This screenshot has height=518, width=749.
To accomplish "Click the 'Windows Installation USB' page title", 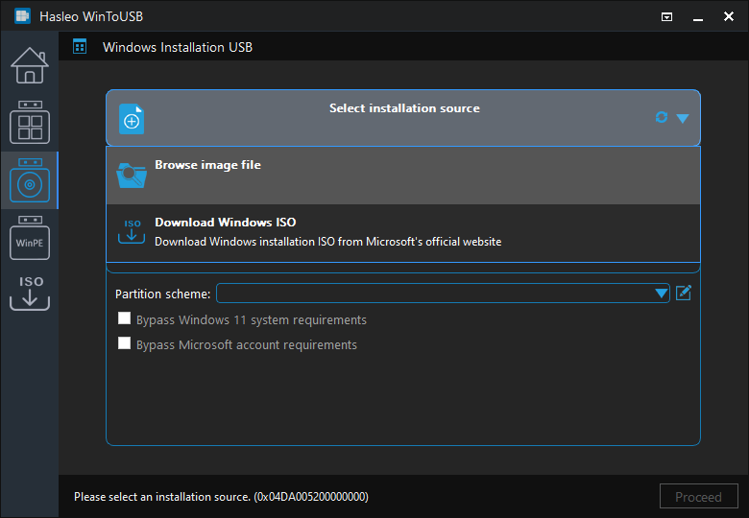I will pyautogui.click(x=178, y=47).
